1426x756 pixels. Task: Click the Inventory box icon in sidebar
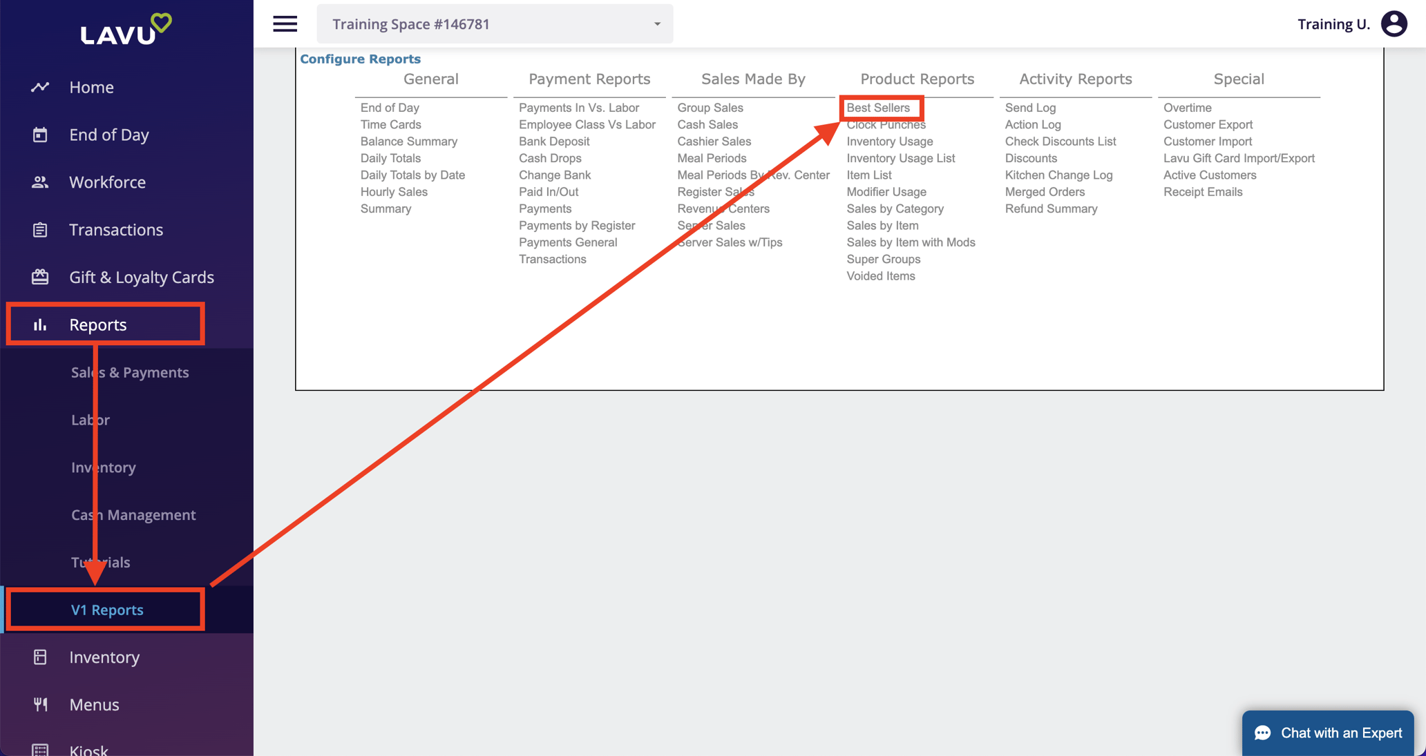pos(40,657)
